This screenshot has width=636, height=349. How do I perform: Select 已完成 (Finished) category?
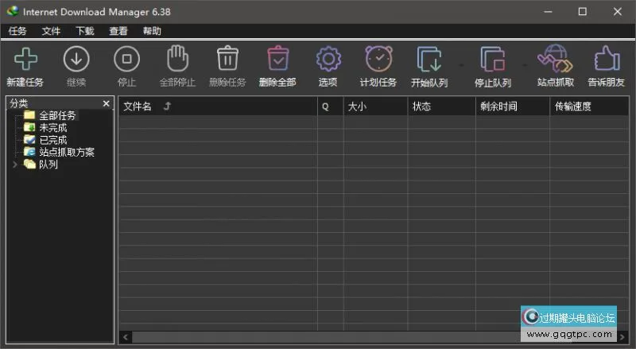tap(52, 140)
